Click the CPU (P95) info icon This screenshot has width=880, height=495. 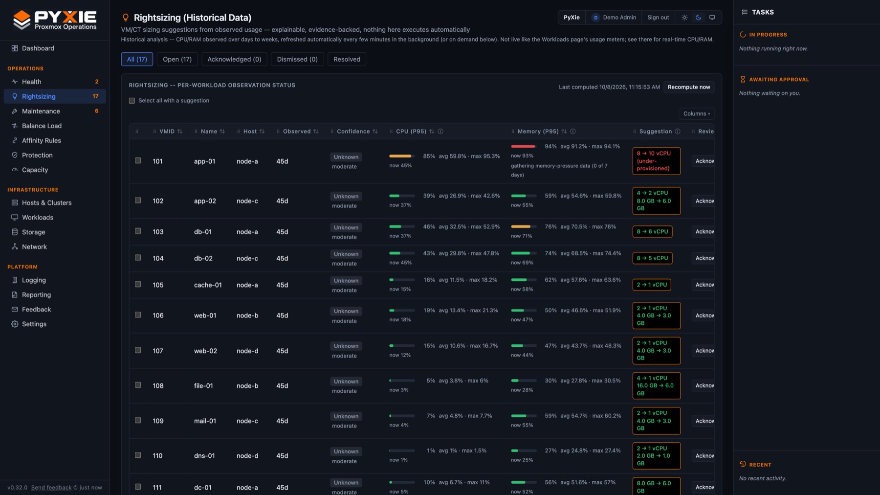440,132
